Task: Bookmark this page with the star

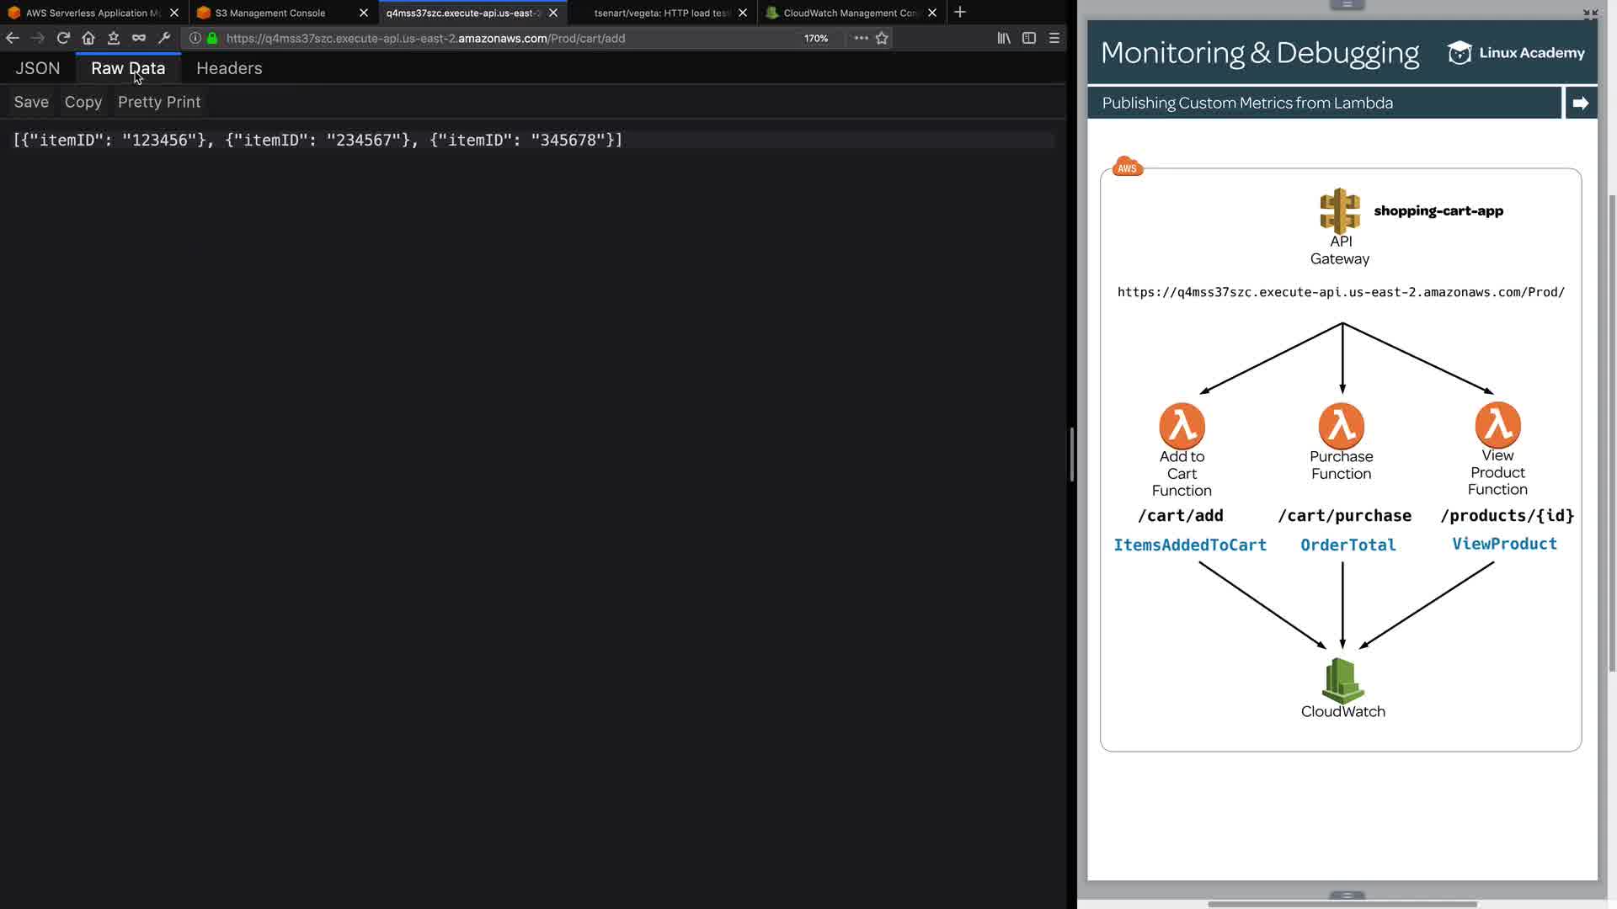Action: (882, 38)
